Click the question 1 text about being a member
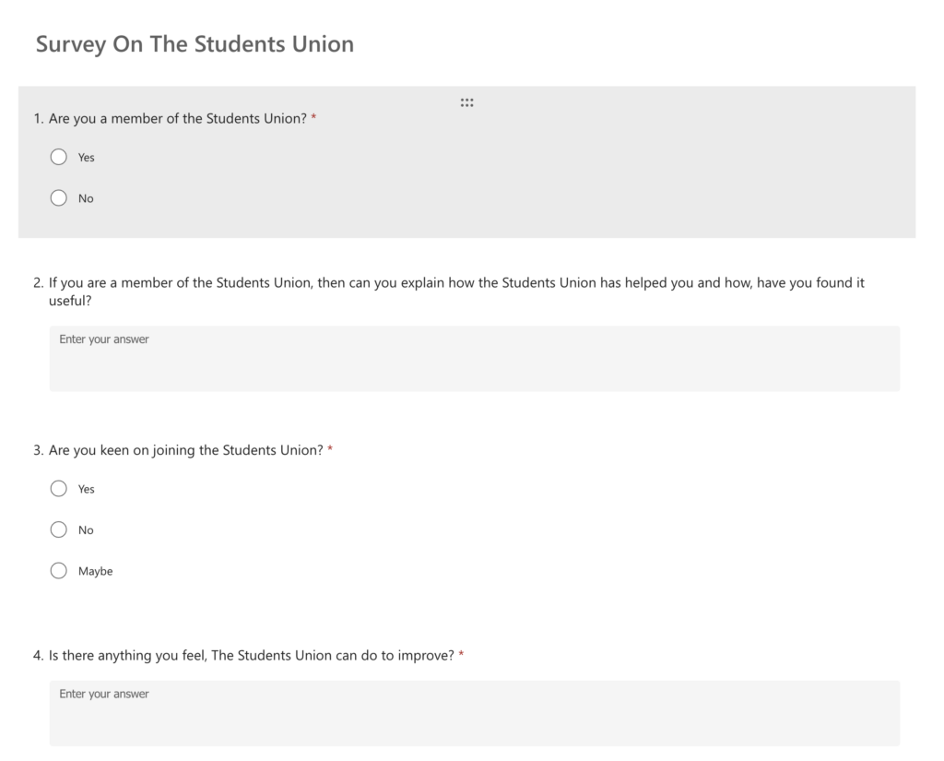The height and width of the screenshot is (761, 944). [178, 119]
